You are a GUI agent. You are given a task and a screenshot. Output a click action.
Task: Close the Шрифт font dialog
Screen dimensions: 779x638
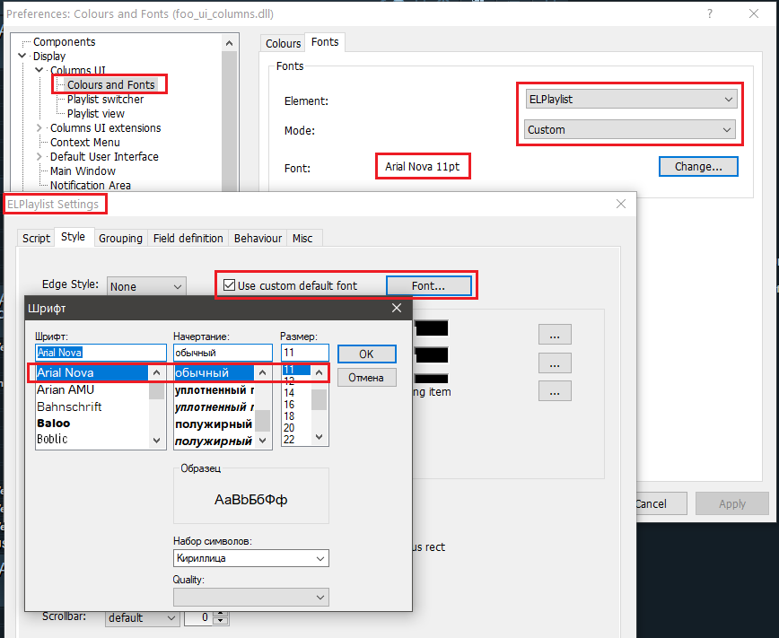click(396, 309)
